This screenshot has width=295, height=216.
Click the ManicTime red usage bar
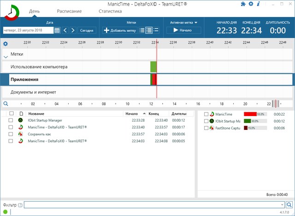click(x=250, y=114)
